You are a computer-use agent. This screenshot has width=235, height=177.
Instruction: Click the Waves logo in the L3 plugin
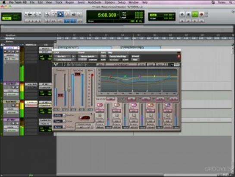pyautogui.click(x=56, y=64)
